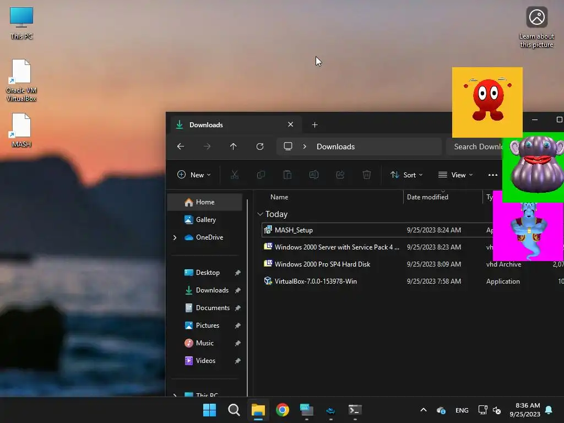The width and height of the screenshot is (564, 423).
Task: Open Documents quick access folder
Action: point(205,308)
